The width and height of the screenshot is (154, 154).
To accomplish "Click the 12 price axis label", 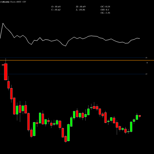I will pos(146,74).
